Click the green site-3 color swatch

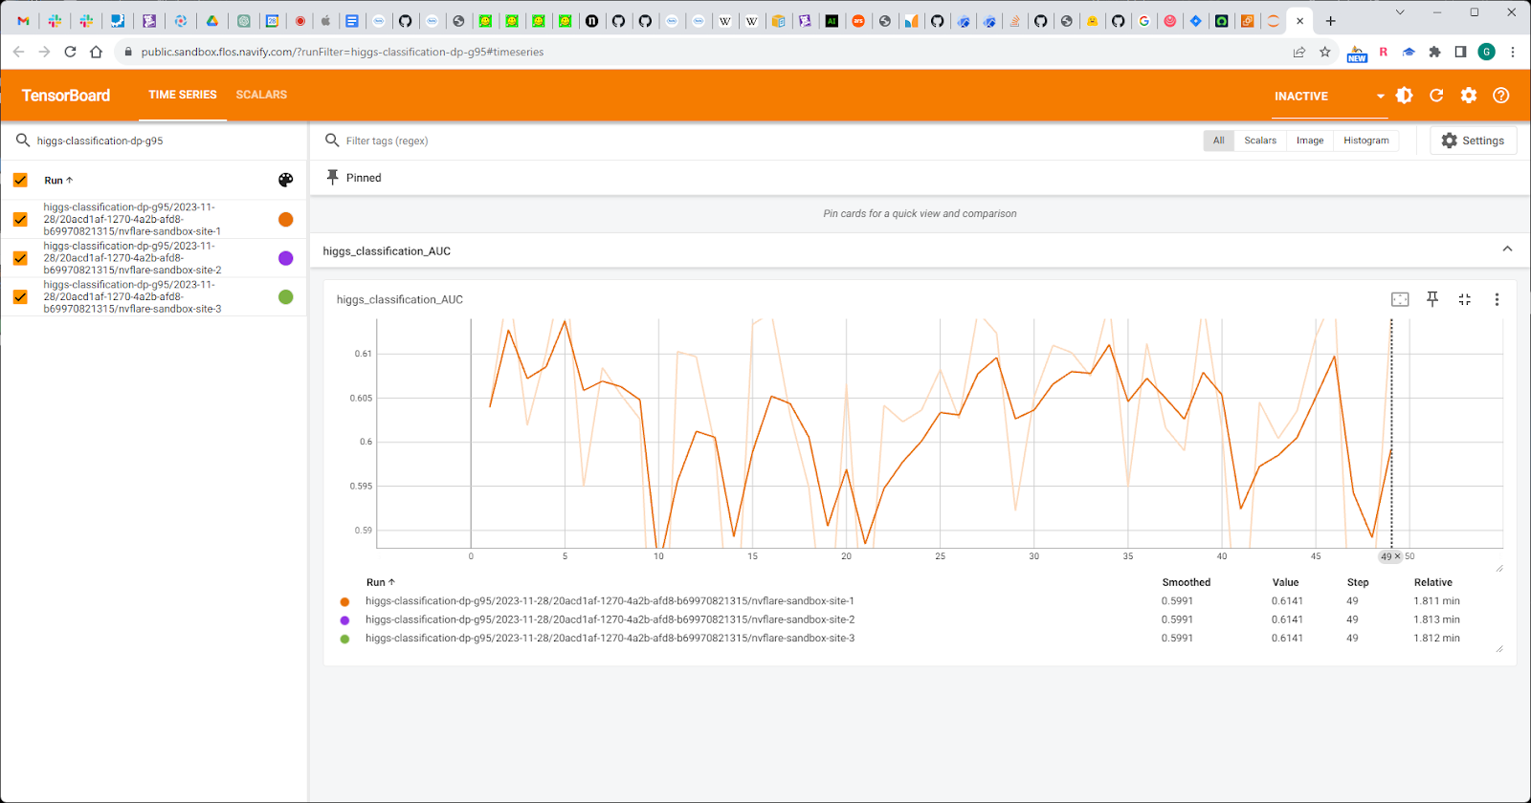coord(285,297)
